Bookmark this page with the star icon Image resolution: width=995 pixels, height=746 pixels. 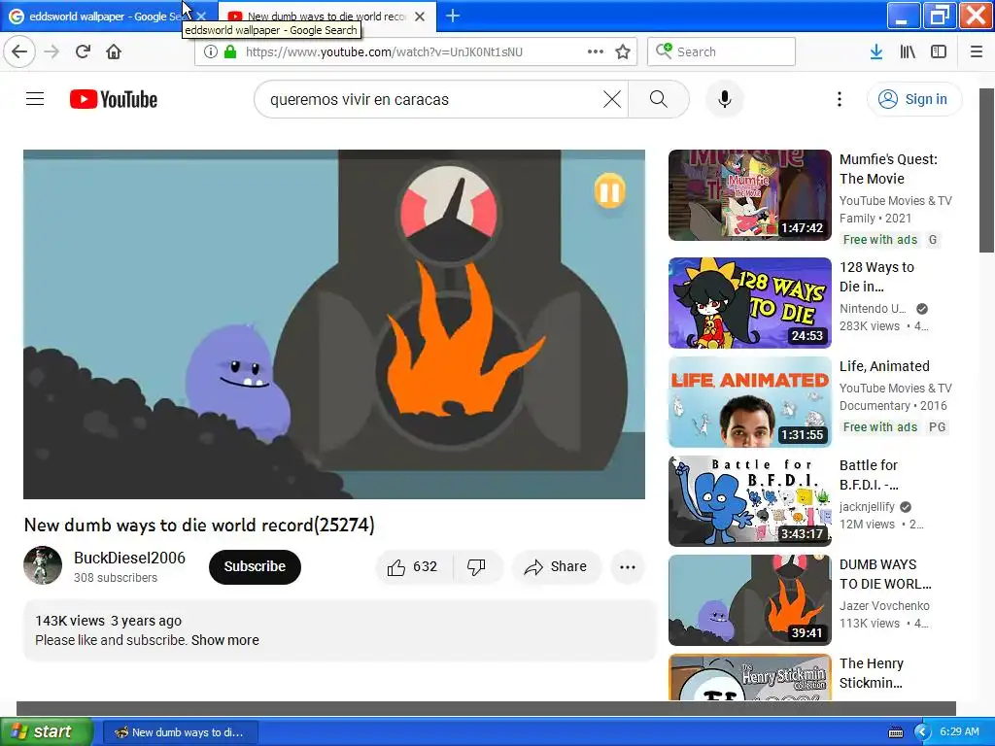(623, 51)
